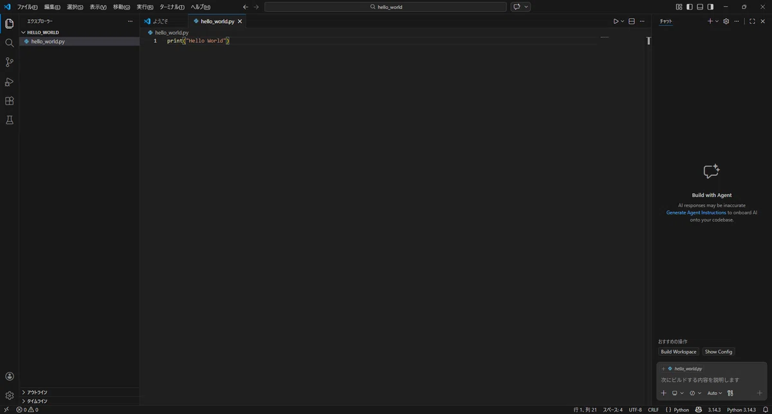Maximize the chat panel
This screenshot has height=414, width=772.
(752, 21)
